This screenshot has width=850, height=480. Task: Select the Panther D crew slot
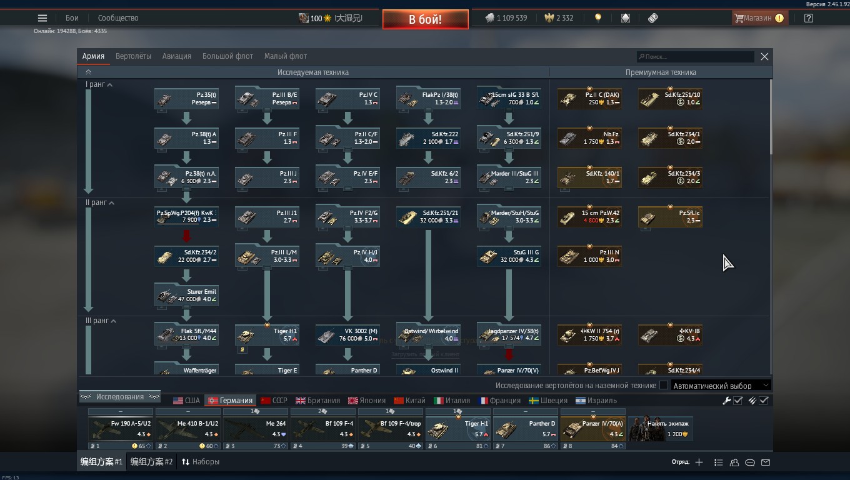(x=525, y=429)
